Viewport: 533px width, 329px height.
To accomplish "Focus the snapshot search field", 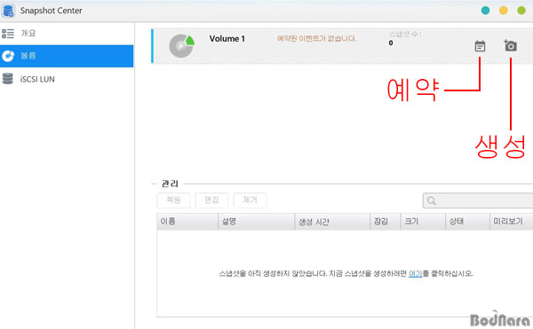I will (x=478, y=200).
